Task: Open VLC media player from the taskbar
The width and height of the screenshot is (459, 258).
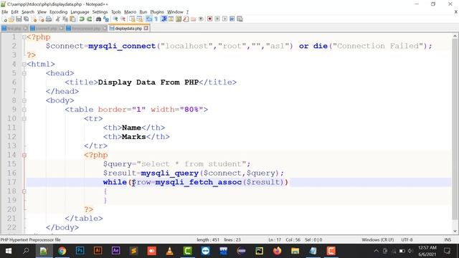Action: pyautogui.click(x=169, y=251)
